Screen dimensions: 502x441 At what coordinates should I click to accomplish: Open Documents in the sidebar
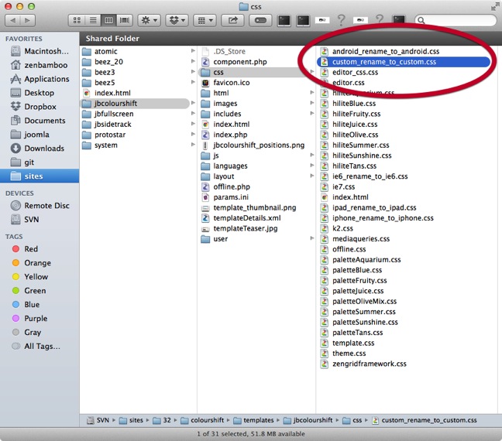coord(38,121)
